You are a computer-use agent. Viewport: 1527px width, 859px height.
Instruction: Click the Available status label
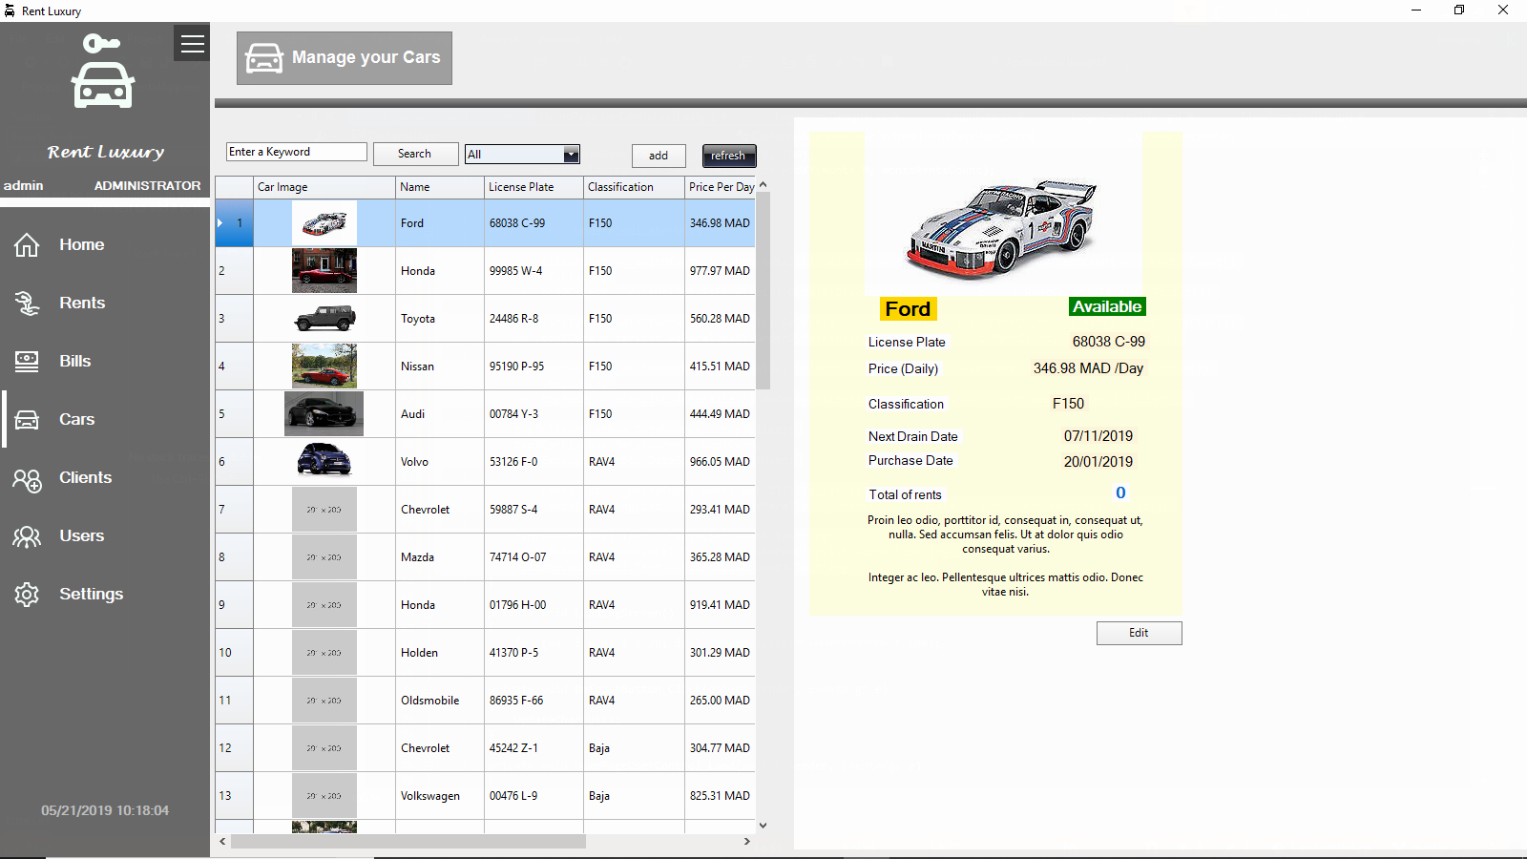click(1107, 307)
